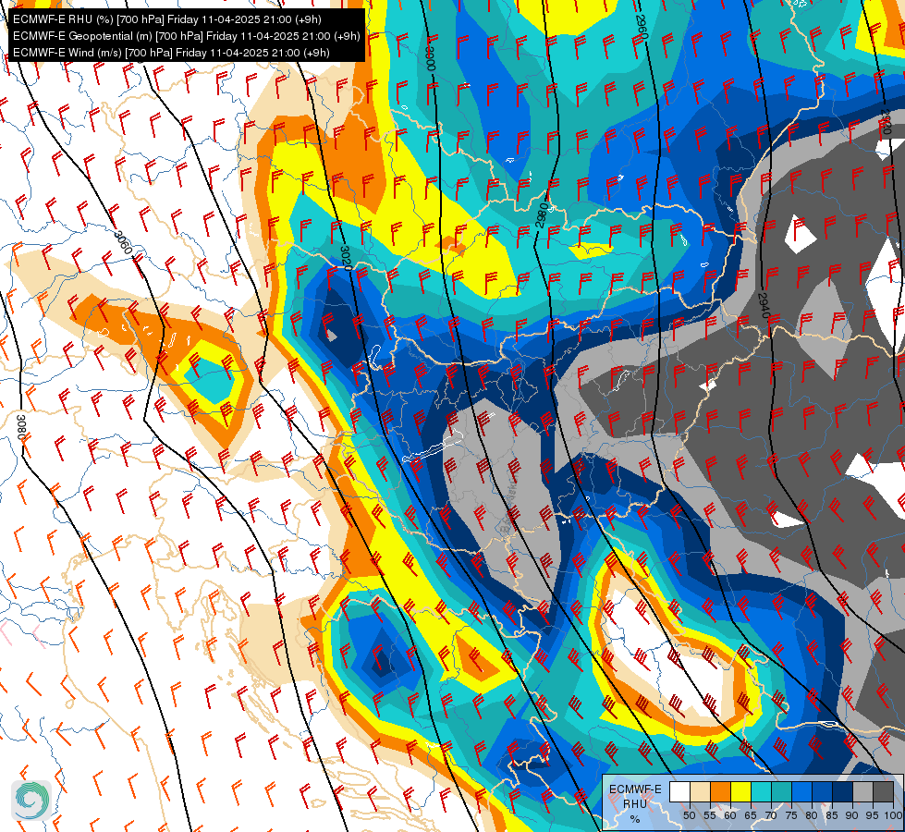Click the 95 tick value in the legend
Image resolution: width=905 pixels, height=832 pixels.
pos(873,815)
